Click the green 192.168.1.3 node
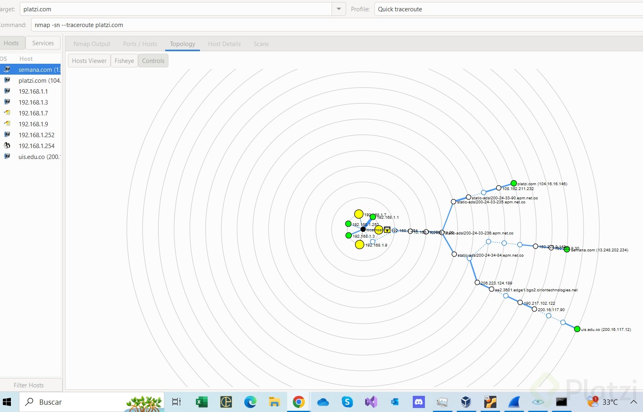Screen dimensions: 643x412 tap(349, 235)
